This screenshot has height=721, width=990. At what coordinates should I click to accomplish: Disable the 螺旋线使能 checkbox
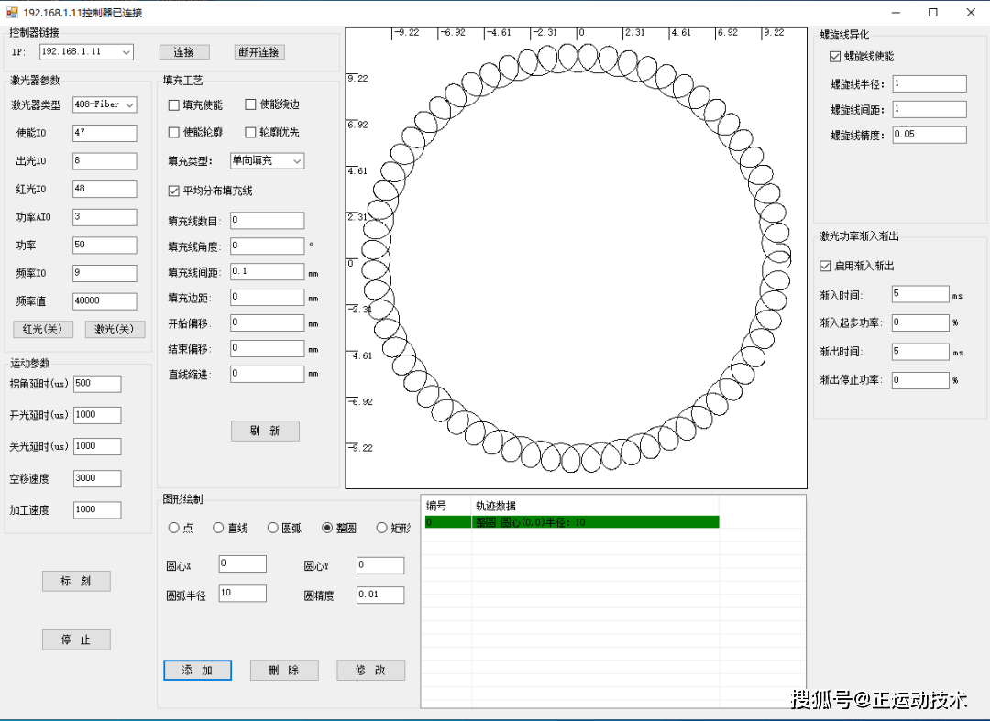834,57
